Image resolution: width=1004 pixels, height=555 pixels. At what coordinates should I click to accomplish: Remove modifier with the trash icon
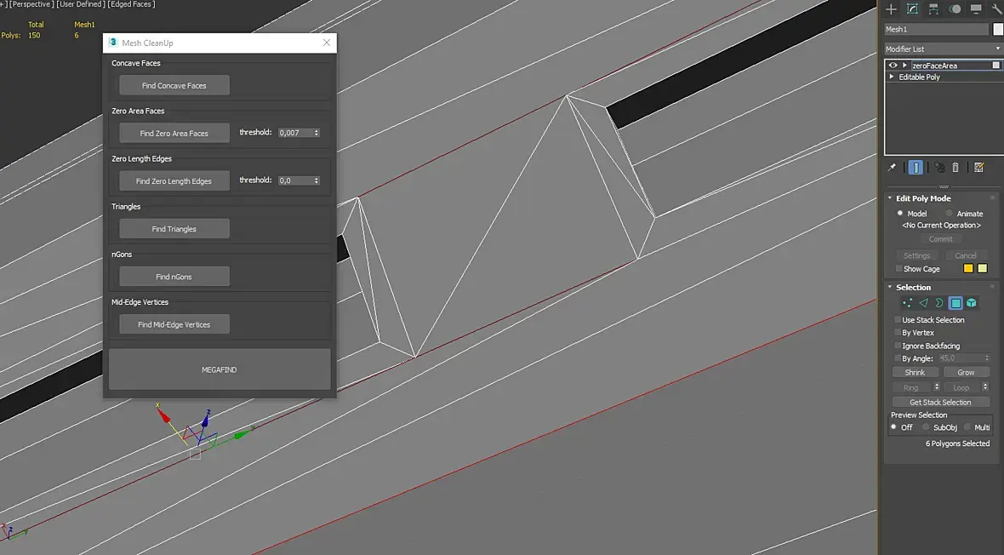(x=956, y=168)
